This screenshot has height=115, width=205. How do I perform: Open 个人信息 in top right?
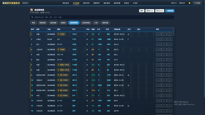[x=197, y=3]
